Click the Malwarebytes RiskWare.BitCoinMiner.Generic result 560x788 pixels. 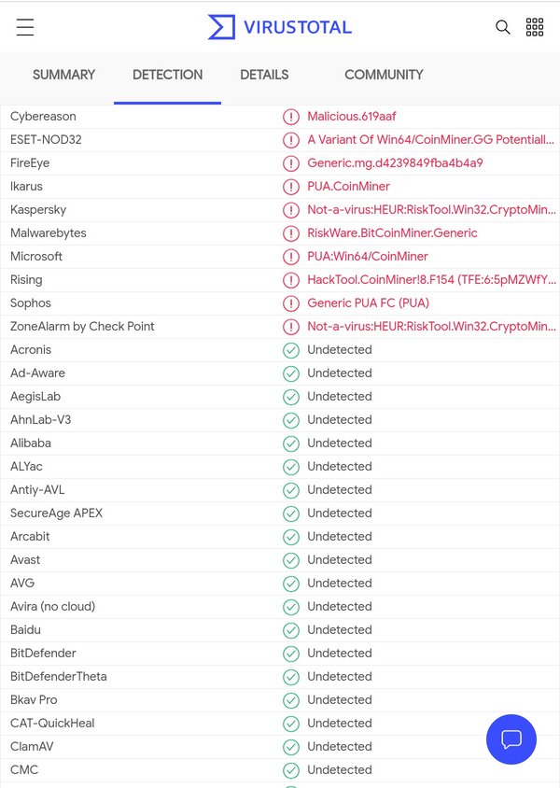392,233
